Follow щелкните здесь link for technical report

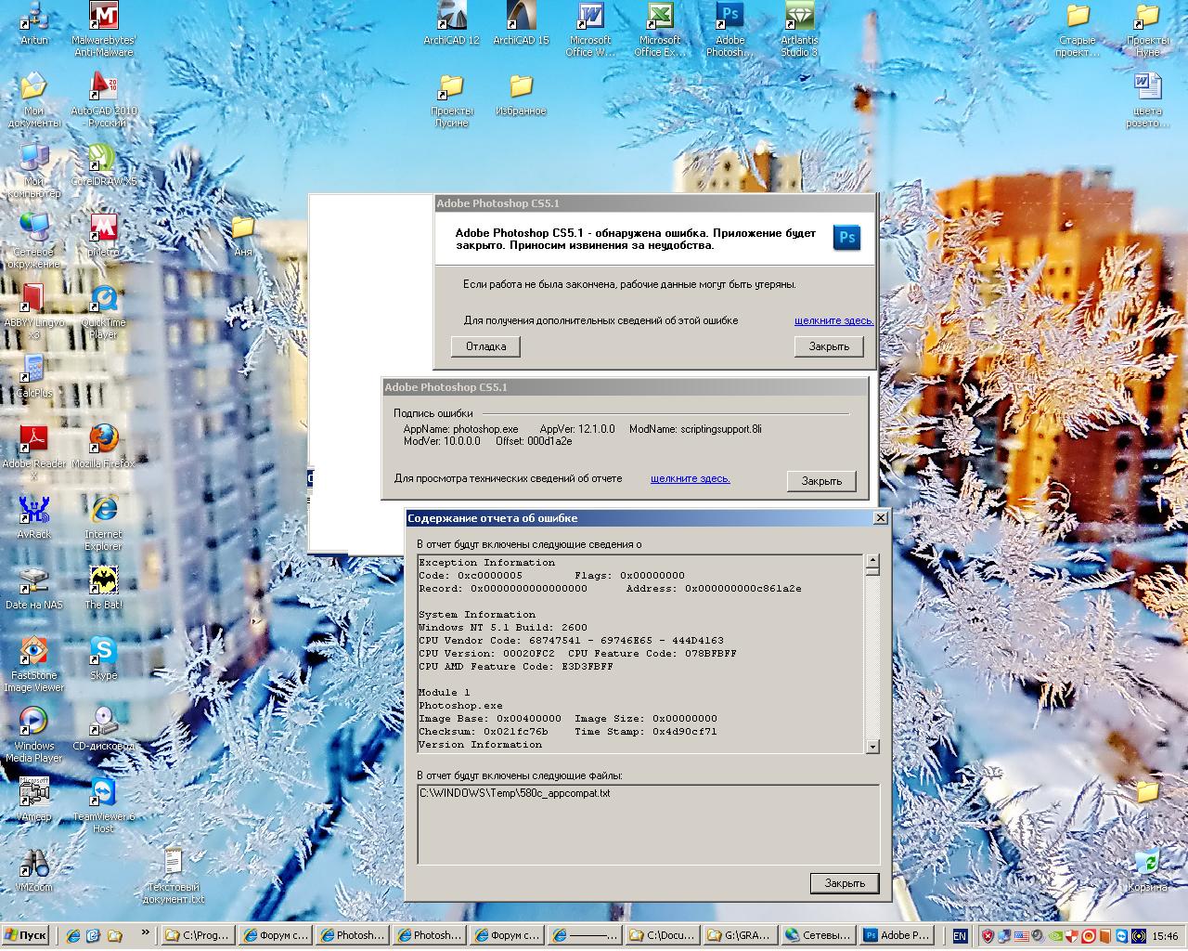pos(691,478)
